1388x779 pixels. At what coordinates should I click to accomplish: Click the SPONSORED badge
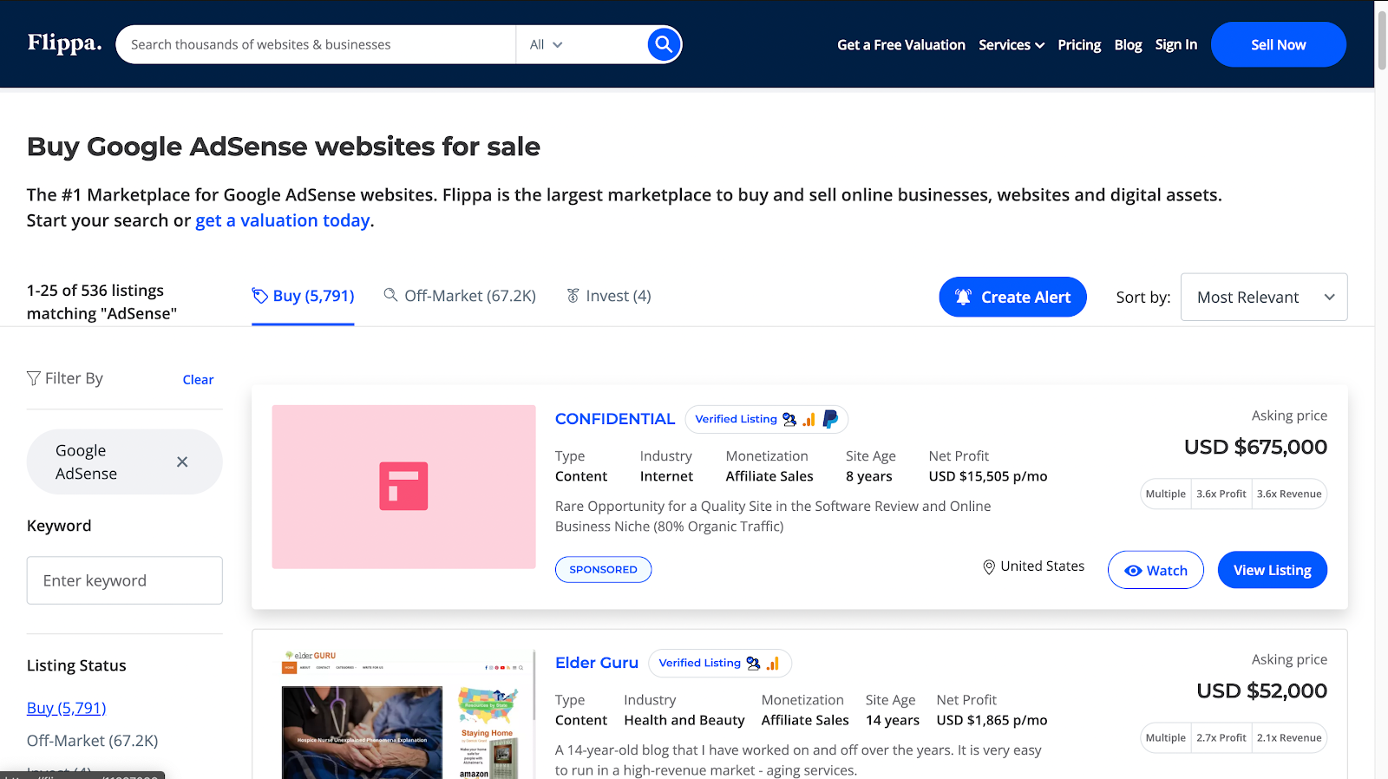click(x=604, y=569)
